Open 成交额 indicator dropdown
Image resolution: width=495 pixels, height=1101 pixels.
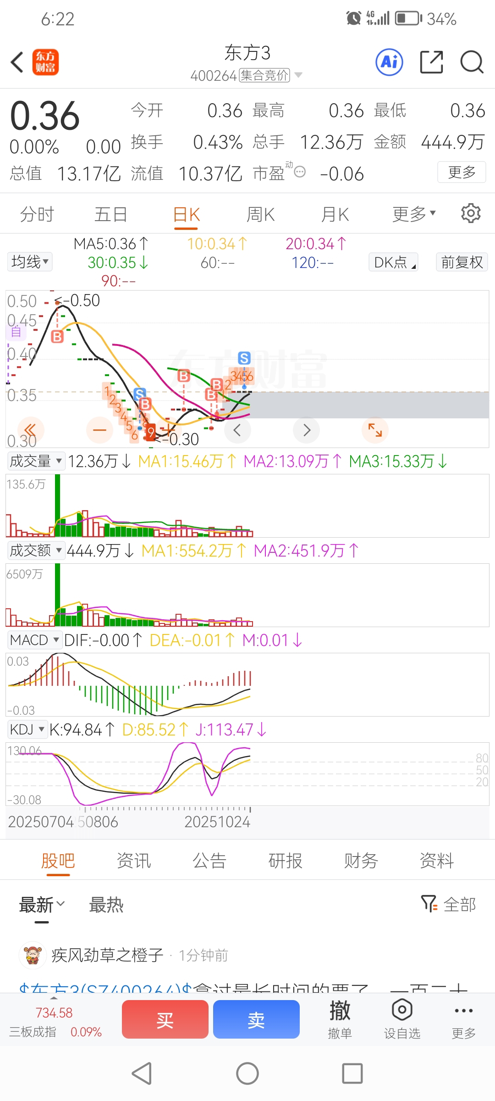pyautogui.click(x=36, y=550)
